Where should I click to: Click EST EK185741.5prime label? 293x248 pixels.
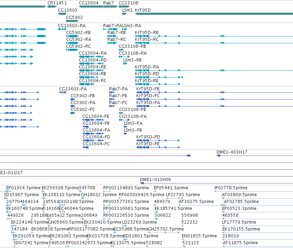point(173,208)
